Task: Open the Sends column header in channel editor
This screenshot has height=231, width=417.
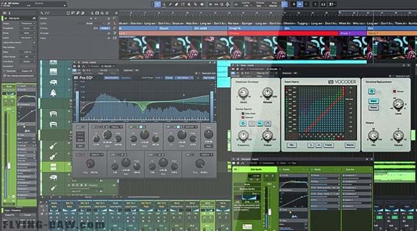Action: tap(325, 169)
